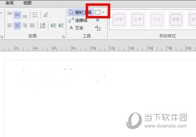This screenshot has height=137, width=196.
Task: Open the 审阅 ribbon tab
Action: point(9,3)
